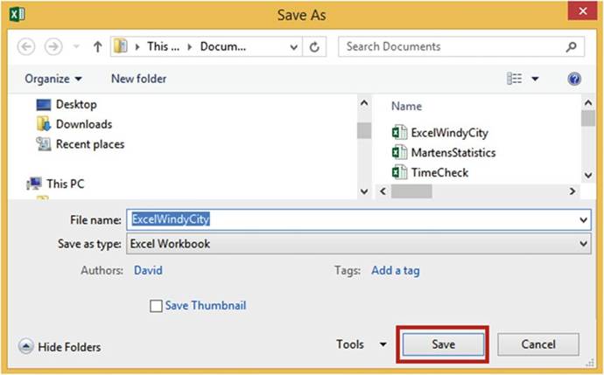Screen dimensions: 604x375
Task: Click the Back navigation arrow
Action: 26,46
